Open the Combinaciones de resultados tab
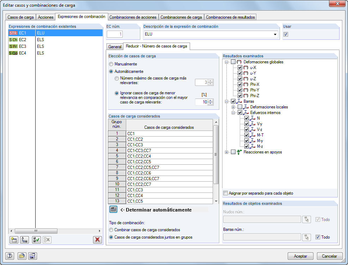The image size is (348, 265). 230,17
